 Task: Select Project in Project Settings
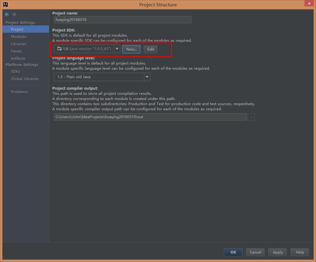pos(26,29)
